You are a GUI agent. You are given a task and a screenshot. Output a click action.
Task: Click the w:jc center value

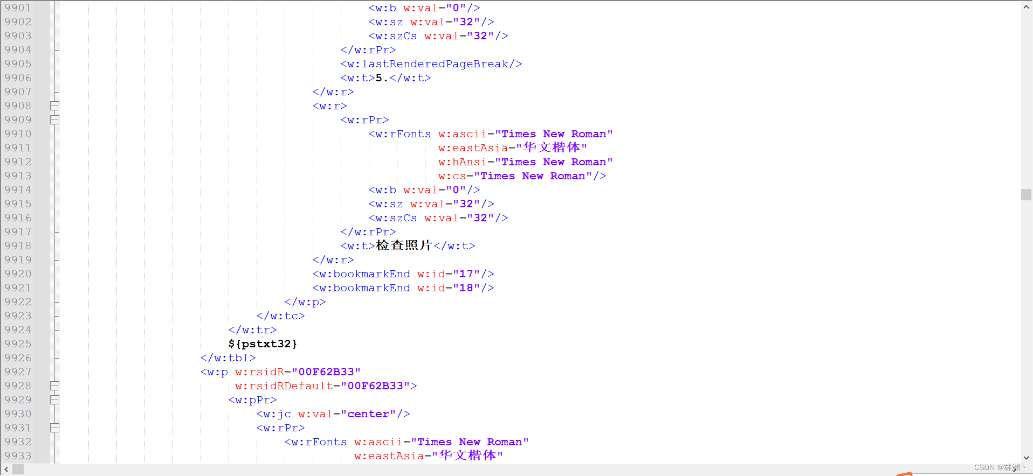368,414
